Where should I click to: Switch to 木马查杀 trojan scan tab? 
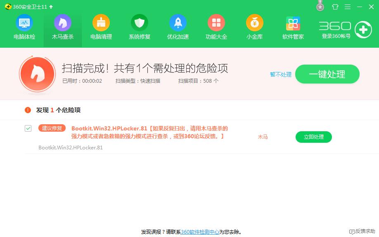(x=63, y=26)
